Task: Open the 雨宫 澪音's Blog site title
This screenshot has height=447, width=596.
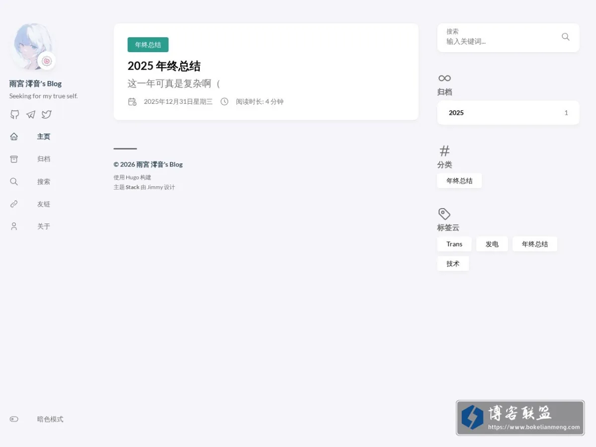Action: click(x=36, y=84)
